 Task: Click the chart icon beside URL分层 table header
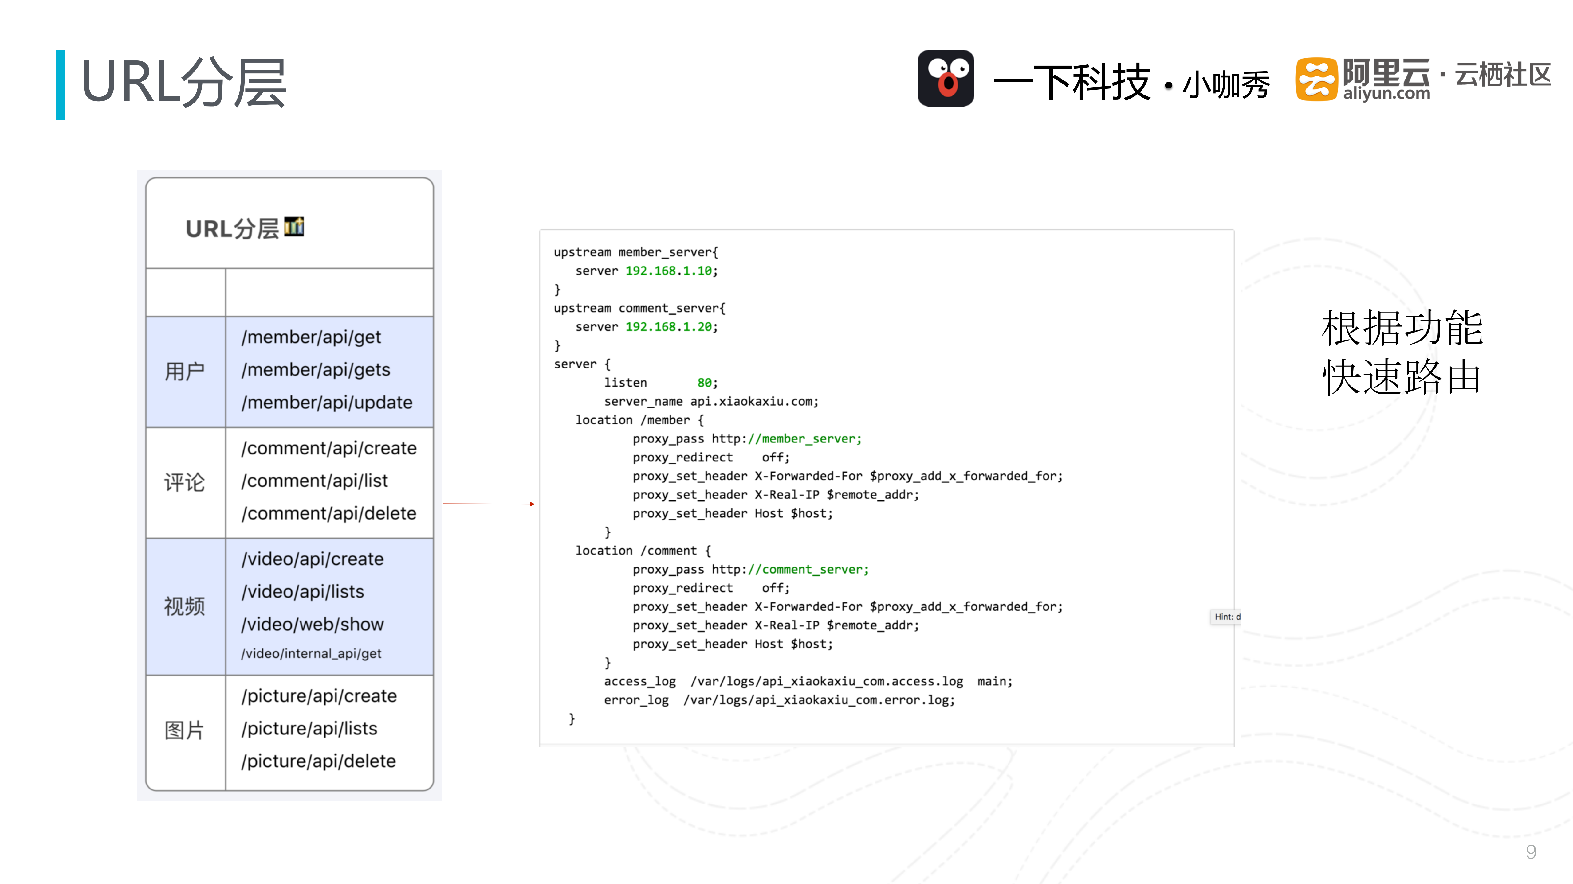click(x=294, y=226)
